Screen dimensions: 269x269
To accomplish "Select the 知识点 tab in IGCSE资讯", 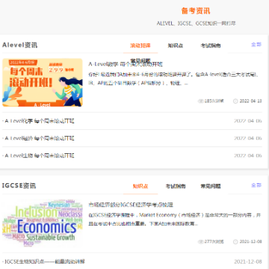I will click(x=140, y=186).
